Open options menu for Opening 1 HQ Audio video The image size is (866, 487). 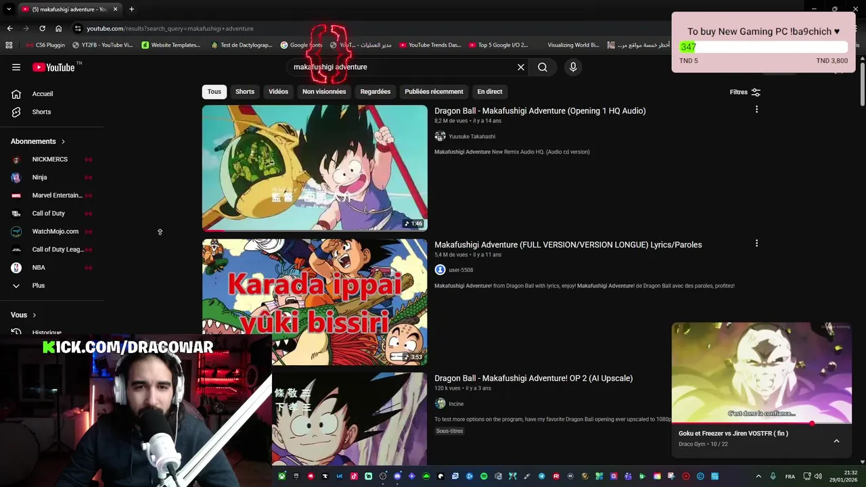(756, 110)
